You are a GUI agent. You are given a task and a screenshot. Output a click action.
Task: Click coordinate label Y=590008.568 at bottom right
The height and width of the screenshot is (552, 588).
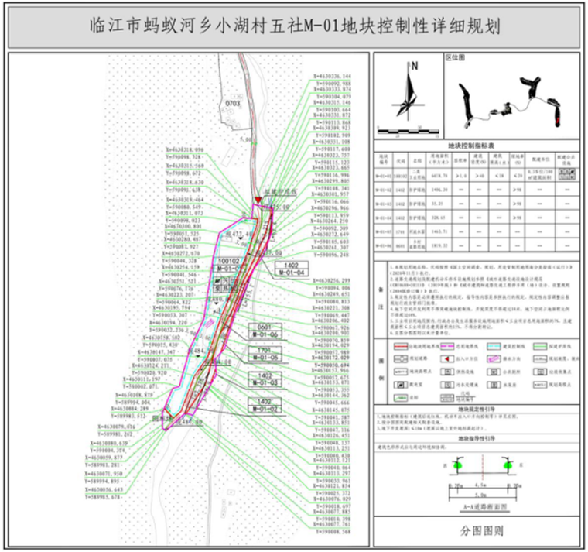(333, 532)
